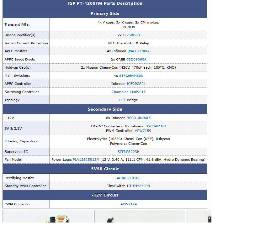The height and width of the screenshot is (236, 271).
Task: Select the Hold-up Cap(s) row label
Action: pyautogui.click(x=18, y=67)
